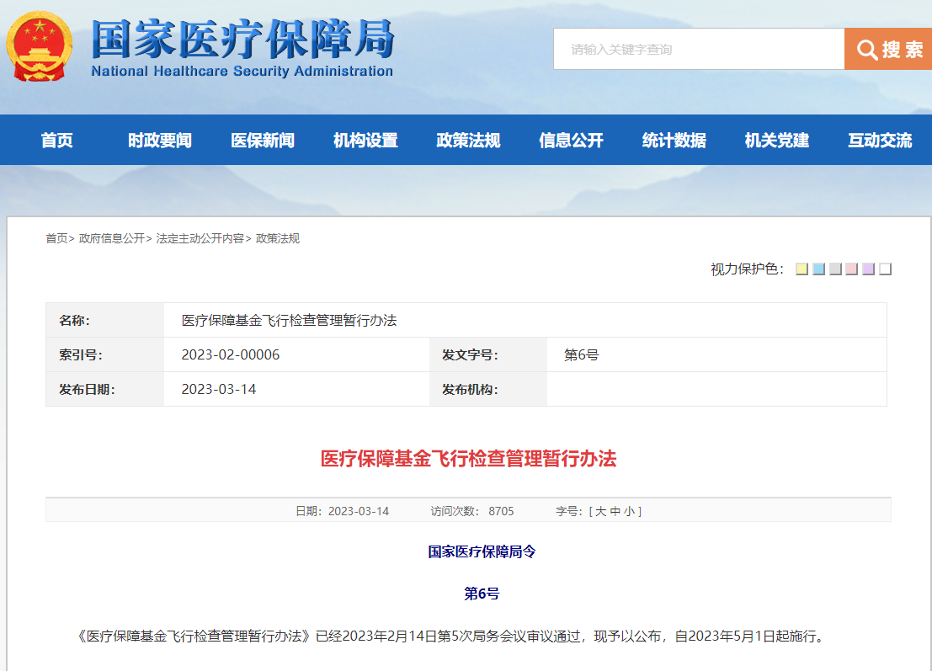The width and height of the screenshot is (932, 671).
Task: Open 信息公开 navigation item
Action: pos(571,141)
